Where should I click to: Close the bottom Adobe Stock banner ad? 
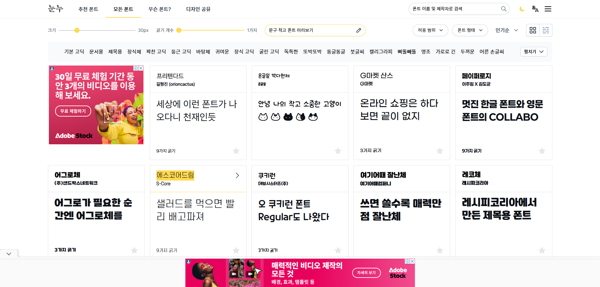click(x=412, y=261)
